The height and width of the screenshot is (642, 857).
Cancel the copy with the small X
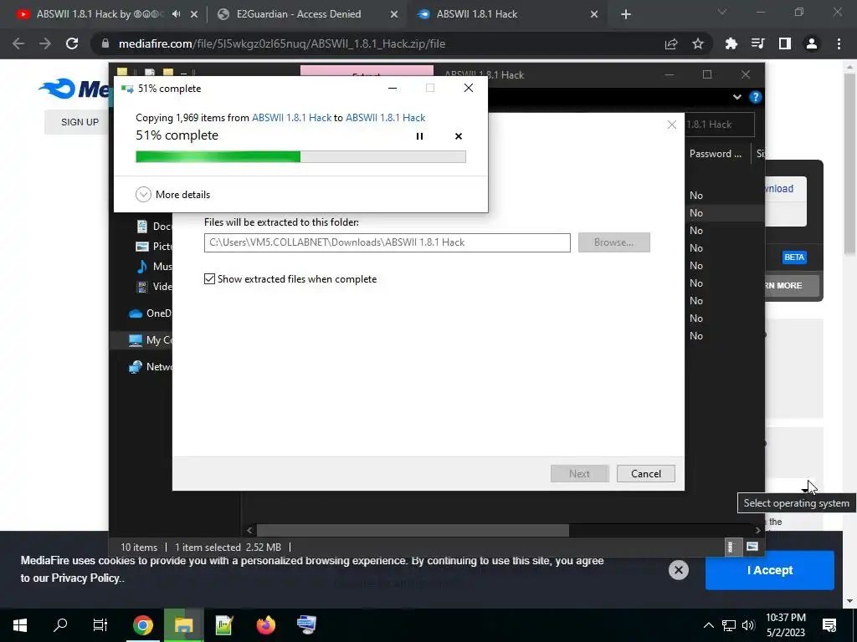click(x=459, y=136)
